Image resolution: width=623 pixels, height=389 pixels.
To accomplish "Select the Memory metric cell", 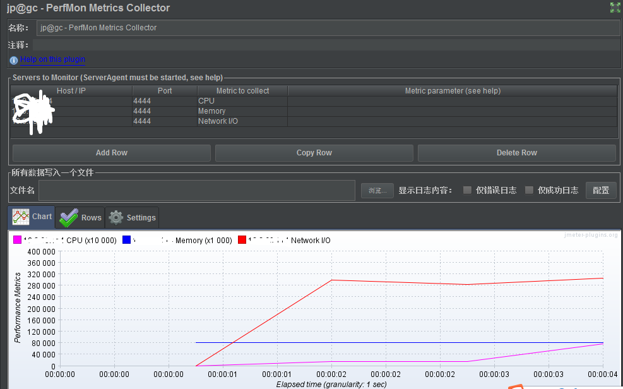I will click(242, 111).
